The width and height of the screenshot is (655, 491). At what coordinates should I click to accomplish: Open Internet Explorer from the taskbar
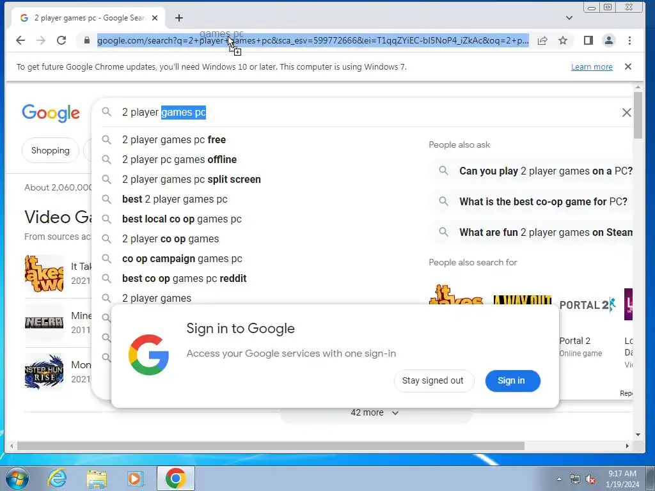tap(56, 478)
